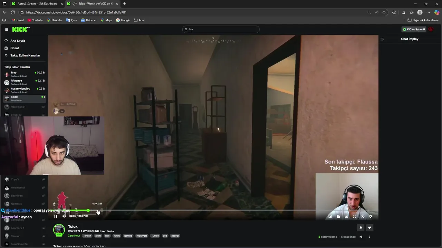The image size is (442, 248).
Task: Open the Eray channel in the sidebar
Action: coord(24,74)
